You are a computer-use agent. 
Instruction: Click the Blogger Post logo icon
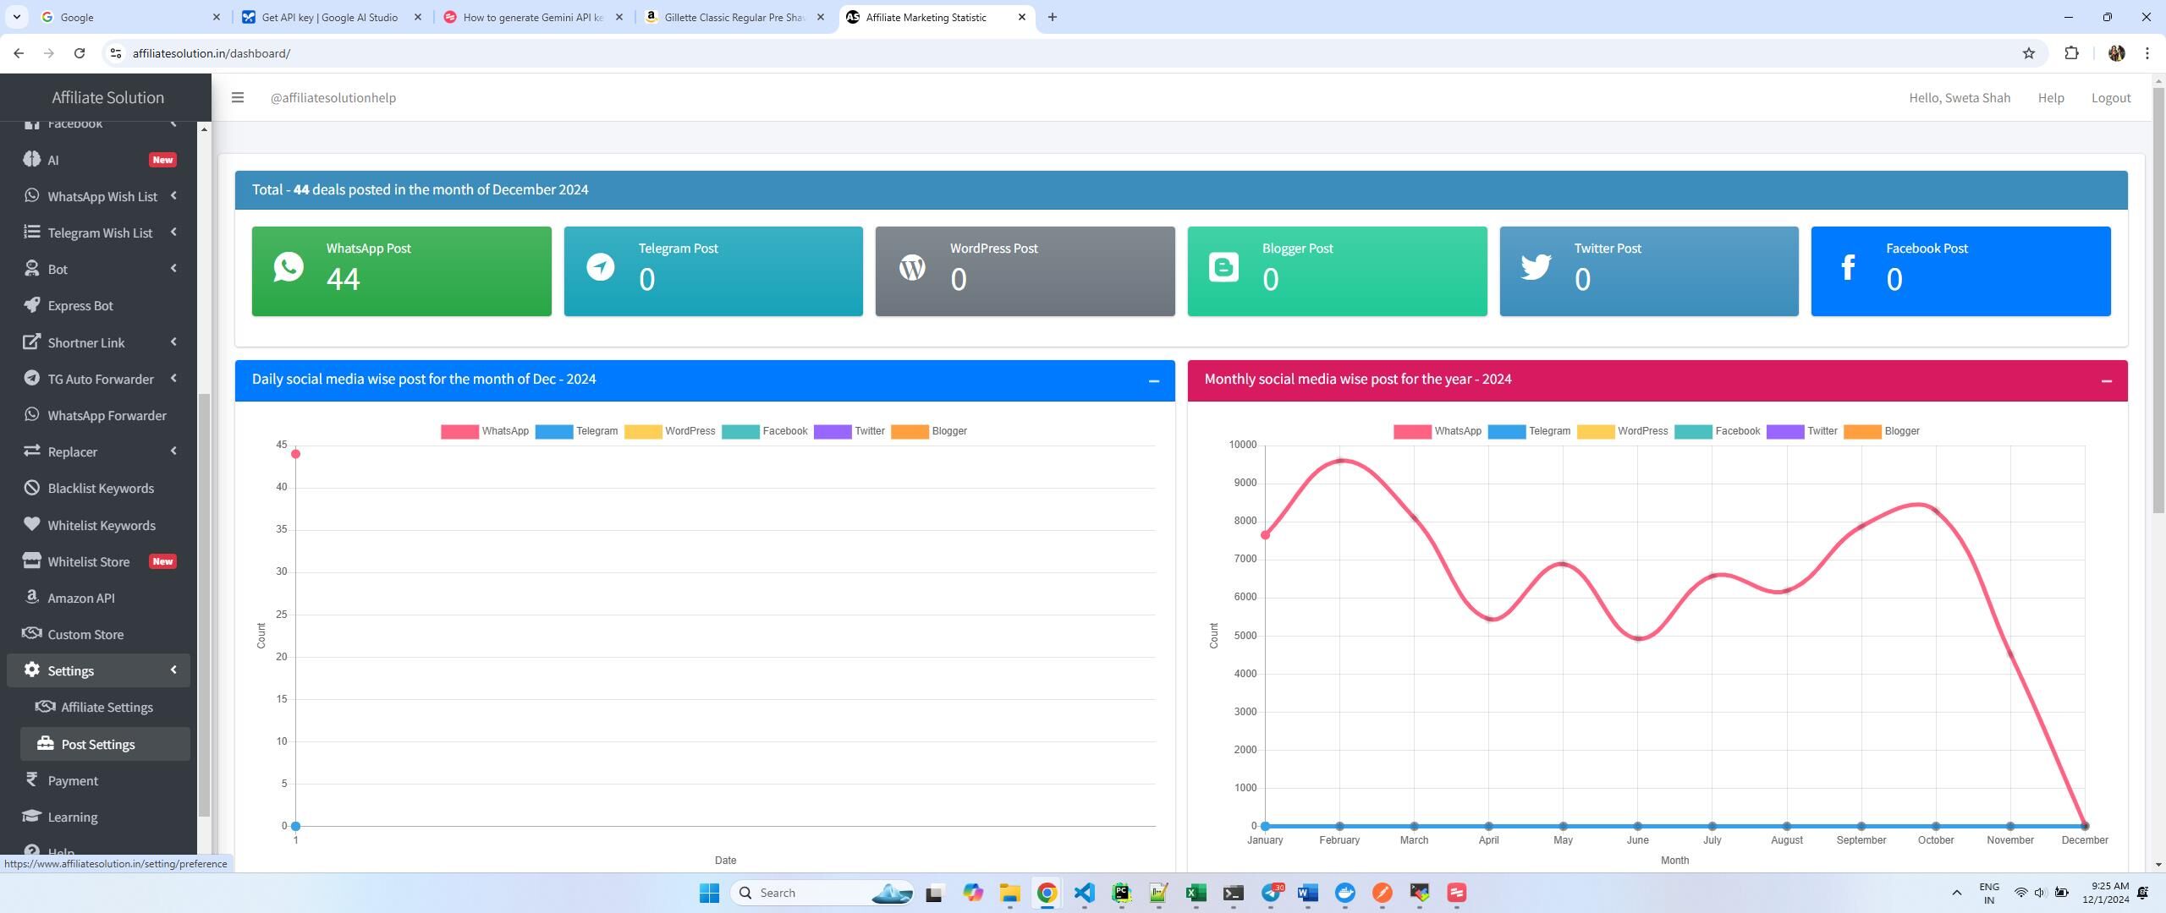click(x=1223, y=268)
